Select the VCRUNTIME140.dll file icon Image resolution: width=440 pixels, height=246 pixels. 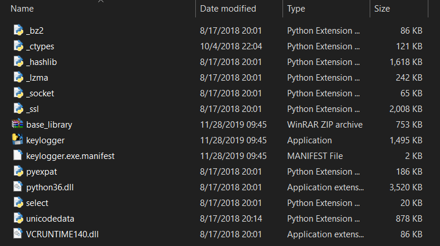pyautogui.click(x=17, y=234)
